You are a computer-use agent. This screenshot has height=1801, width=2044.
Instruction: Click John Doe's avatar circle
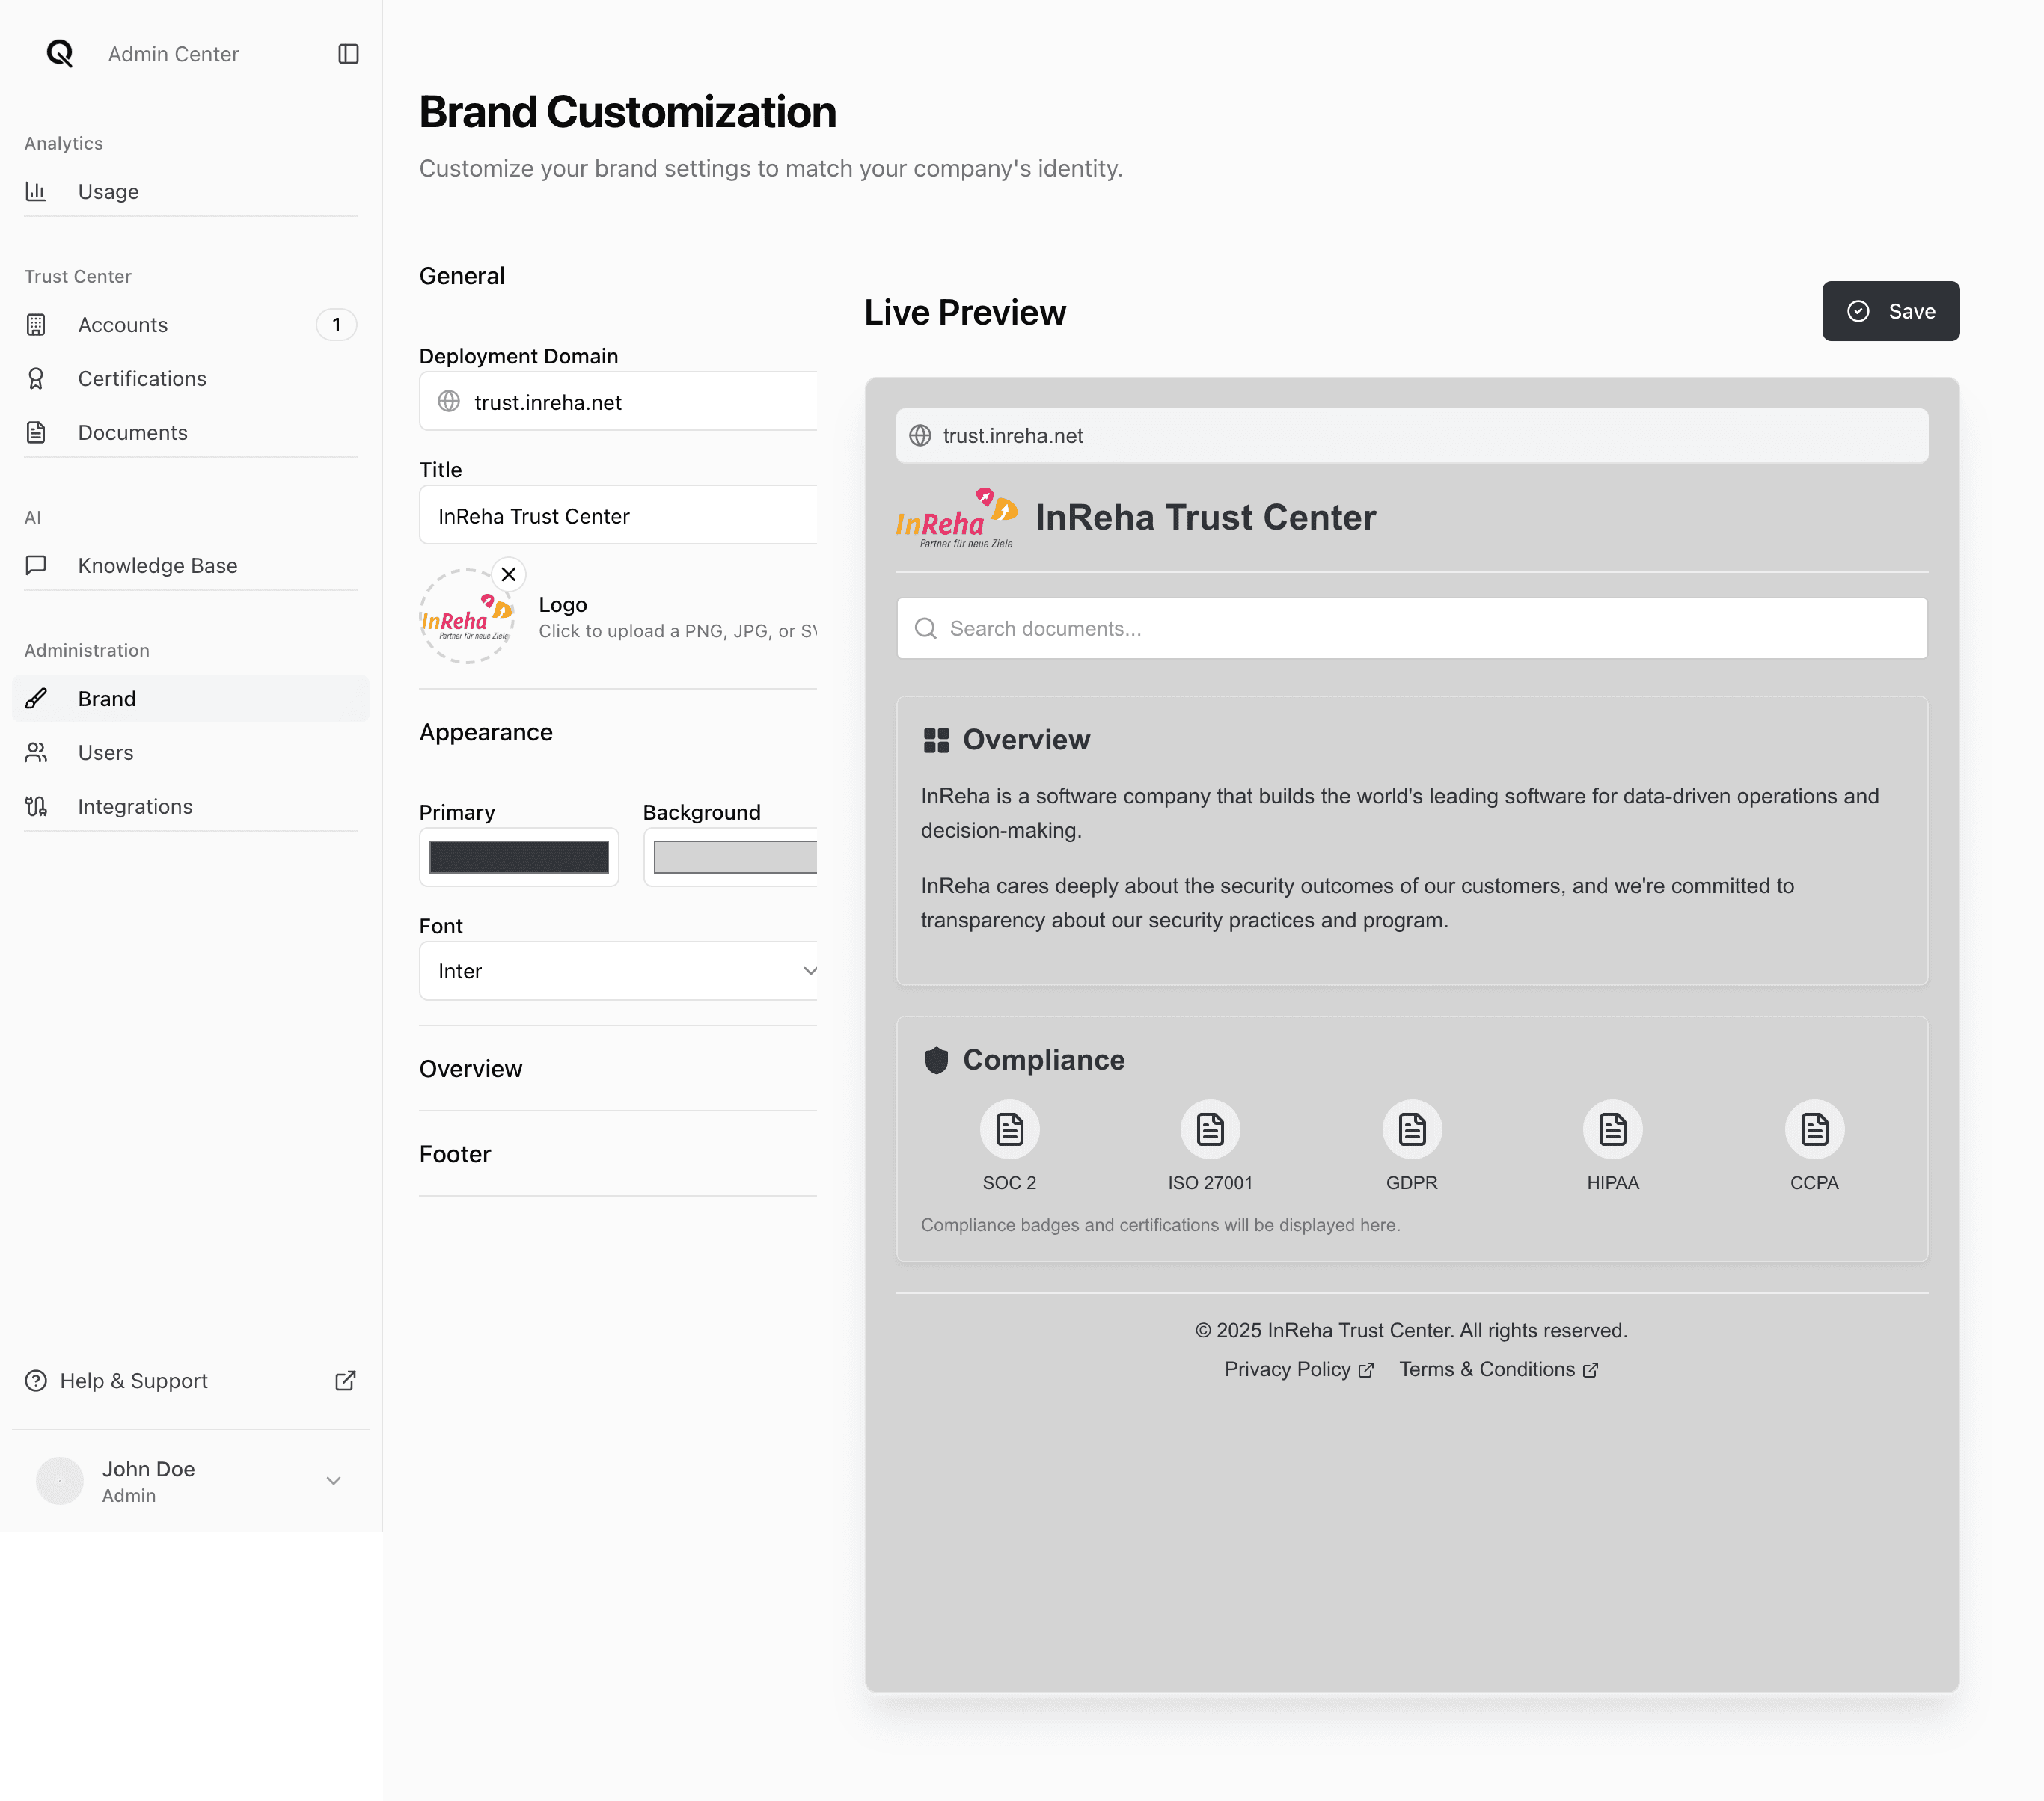[60, 1480]
